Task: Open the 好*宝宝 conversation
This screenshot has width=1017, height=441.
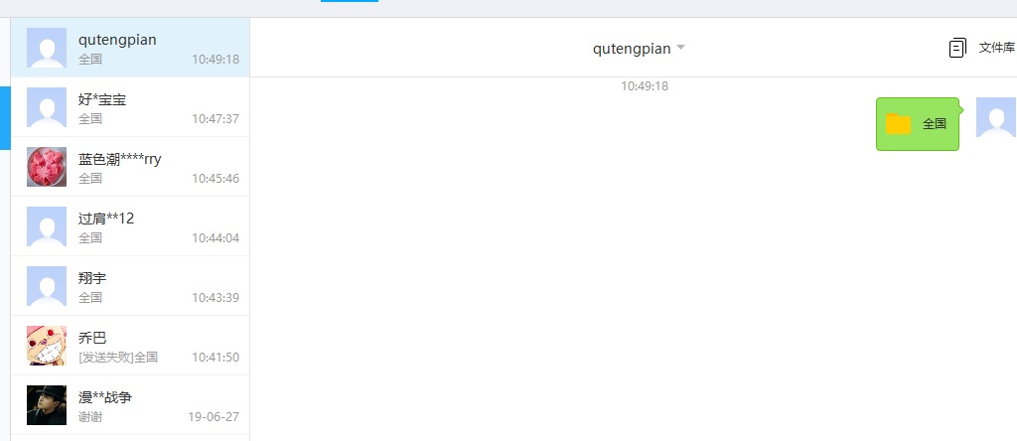Action: tap(130, 107)
